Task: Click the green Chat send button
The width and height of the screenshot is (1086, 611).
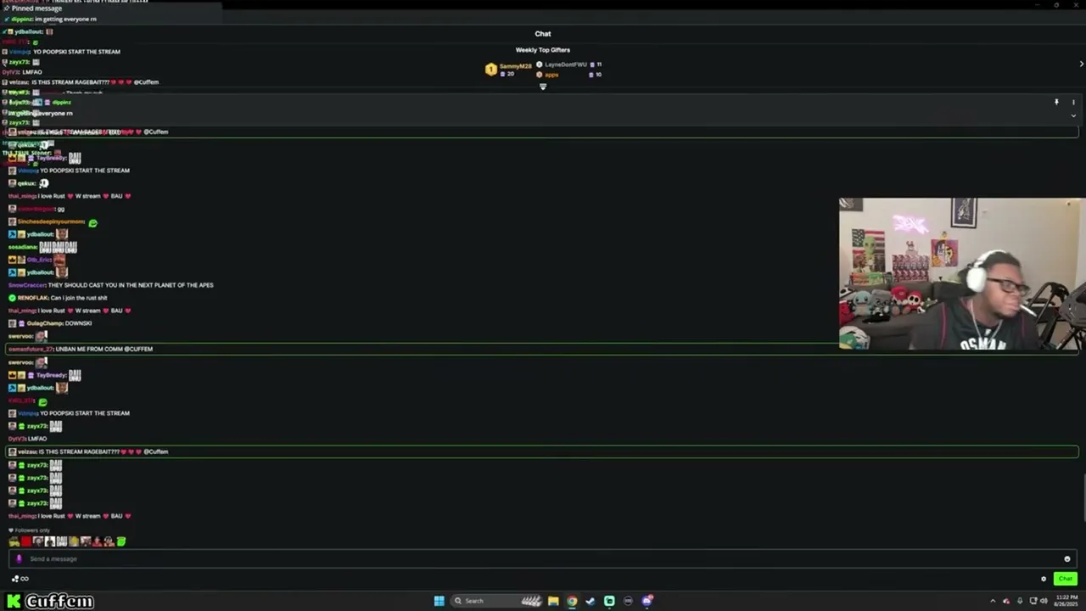Action: pos(1066,579)
